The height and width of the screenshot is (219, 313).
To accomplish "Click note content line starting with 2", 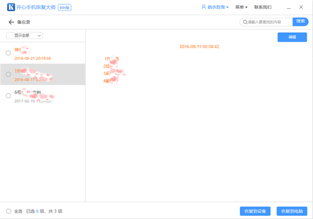I will pos(110,66).
